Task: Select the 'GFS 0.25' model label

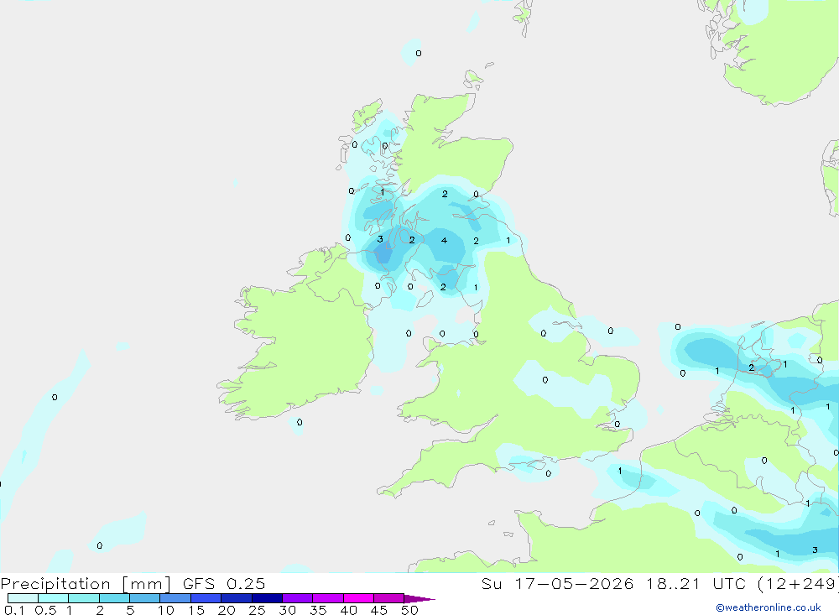Action: [x=224, y=583]
